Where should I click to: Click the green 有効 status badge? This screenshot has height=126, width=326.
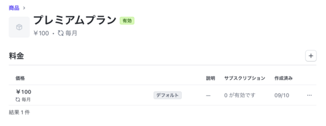(x=127, y=21)
